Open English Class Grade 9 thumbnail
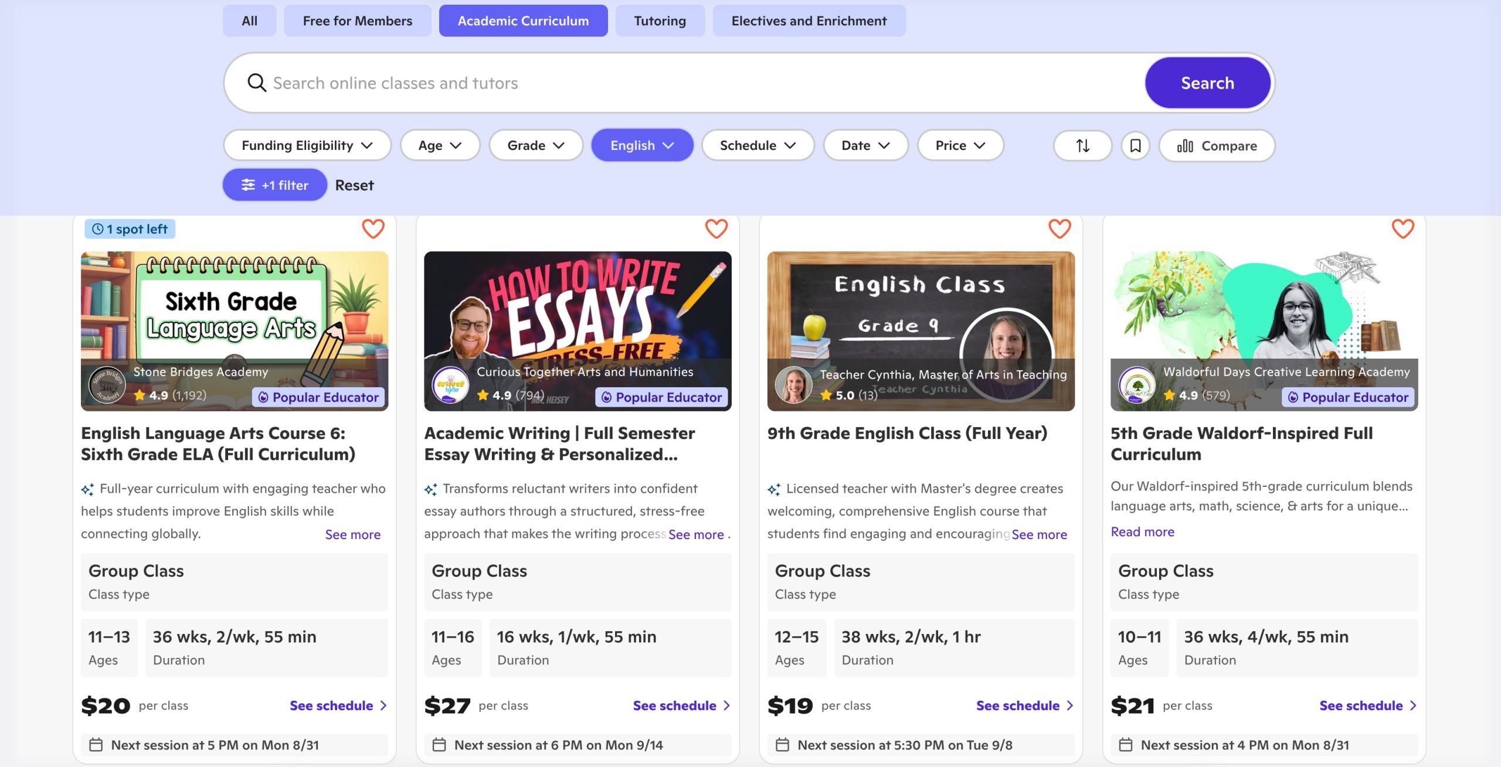The width and height of the screenshot is (1501, 767). point(921,331)
